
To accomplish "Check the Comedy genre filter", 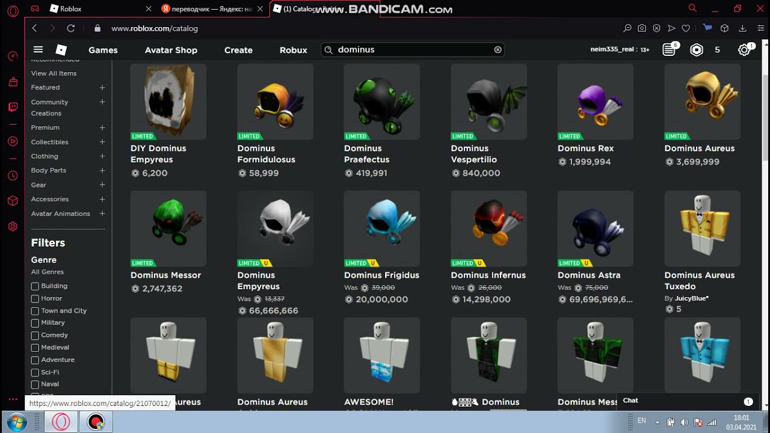I will [35, 336].
